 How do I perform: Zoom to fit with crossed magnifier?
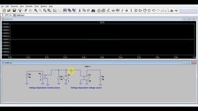pyautogui.click(x=49, y=10)
